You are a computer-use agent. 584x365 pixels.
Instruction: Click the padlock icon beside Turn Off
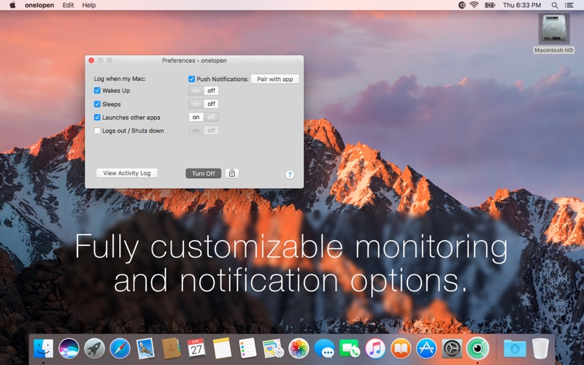click(x=231, y=173)
